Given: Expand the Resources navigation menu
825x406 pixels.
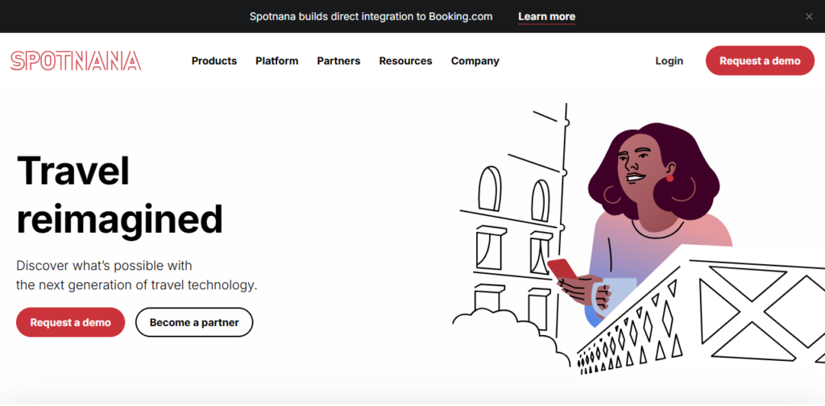Looking at the screenshot, I should pyautogui.click(x=406, y=61).
